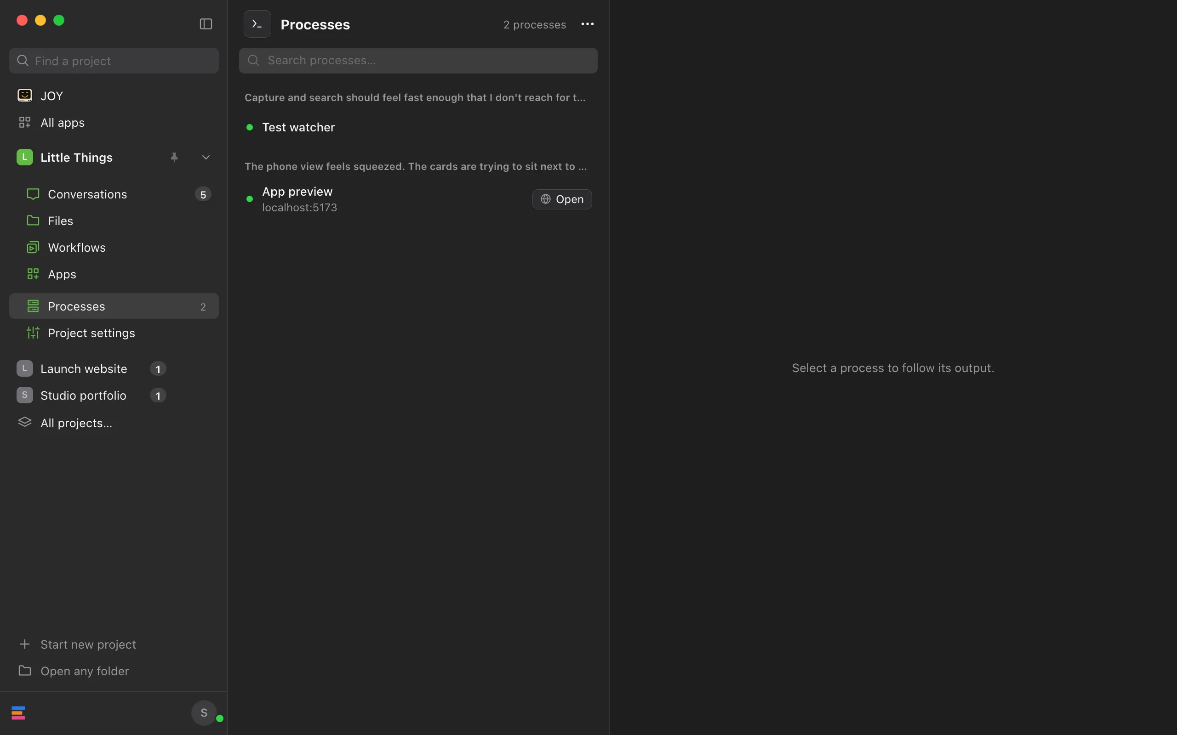
Task: Click the green status dot beside Test watcher
Action: [x=250, y=127]
